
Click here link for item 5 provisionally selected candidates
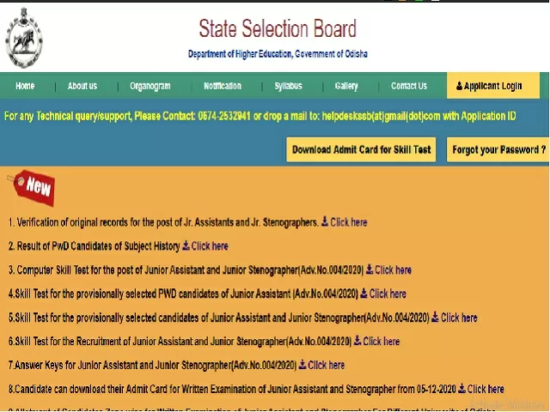tap(459, 318)
